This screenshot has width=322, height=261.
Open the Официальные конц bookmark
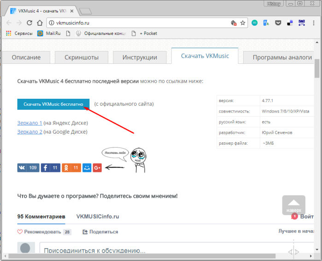[x=101, y=34]
